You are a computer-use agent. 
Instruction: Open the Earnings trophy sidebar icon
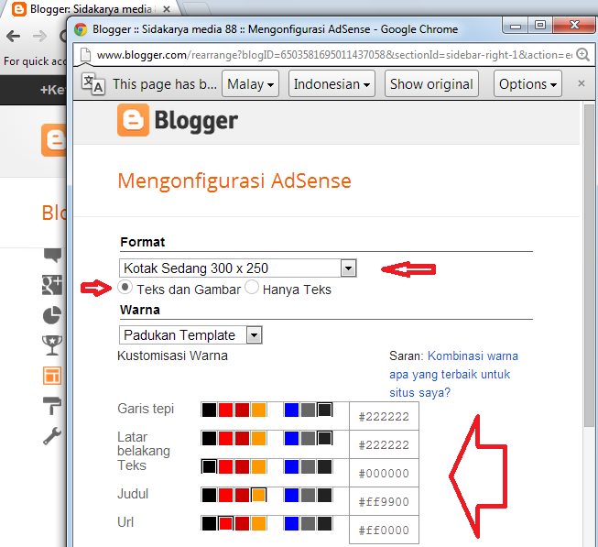[x=52, y=345]
